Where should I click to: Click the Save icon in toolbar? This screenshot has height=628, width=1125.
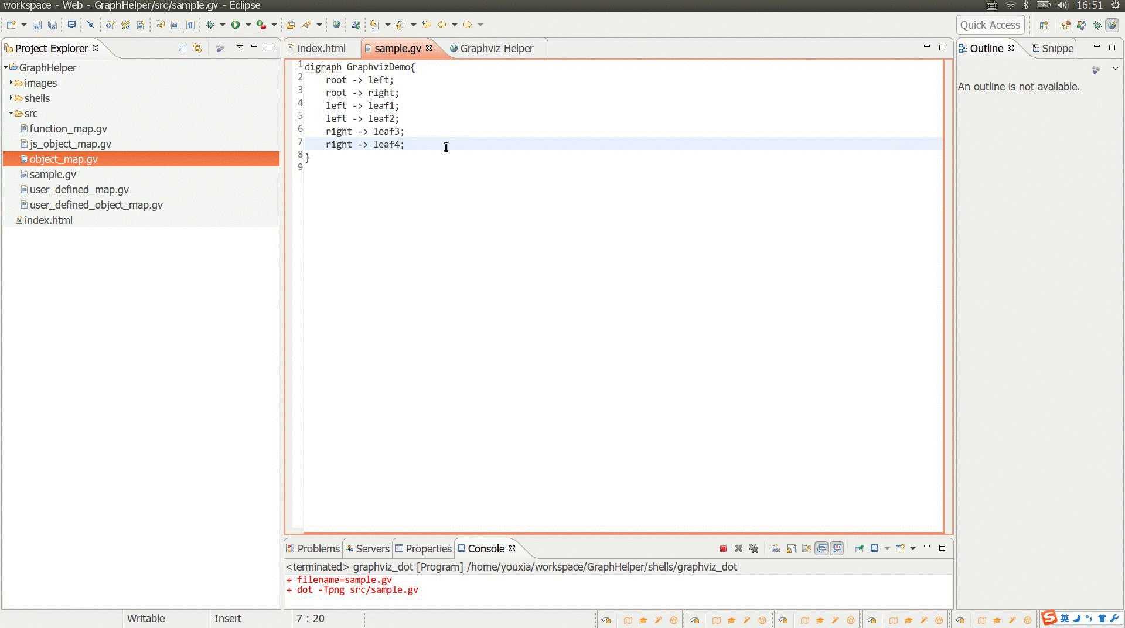[x=37, y=25]
